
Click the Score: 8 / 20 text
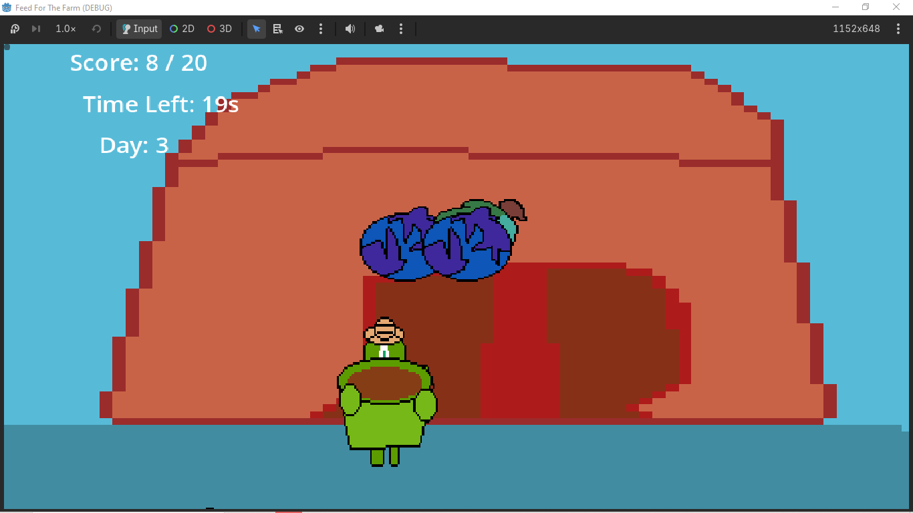138,63
